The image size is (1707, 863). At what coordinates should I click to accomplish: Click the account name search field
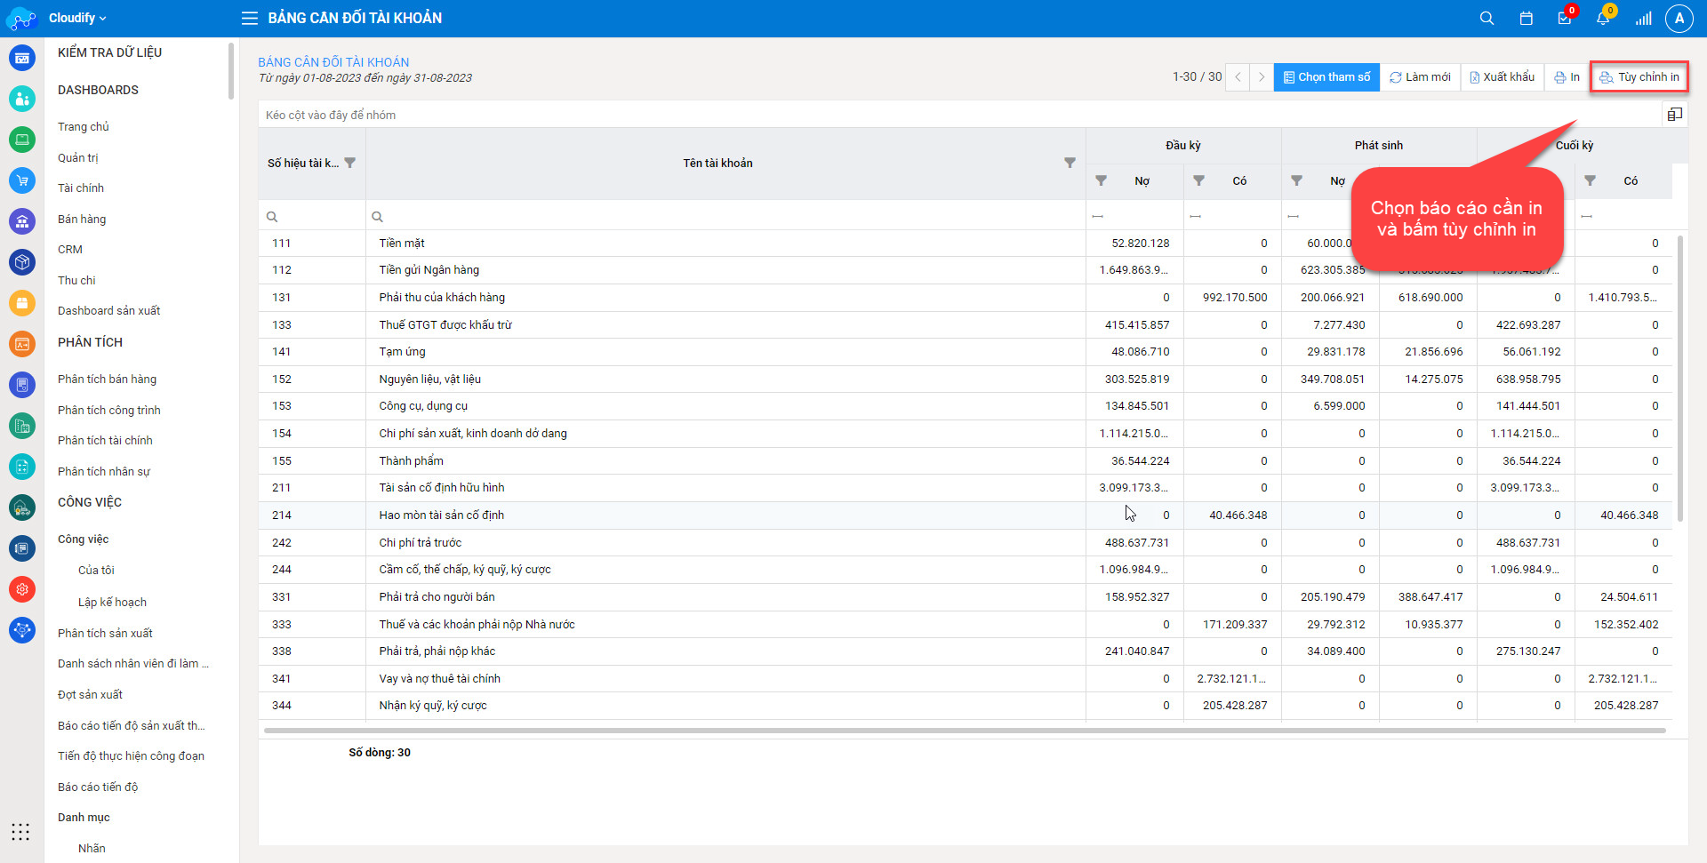[x=725, y=216]
